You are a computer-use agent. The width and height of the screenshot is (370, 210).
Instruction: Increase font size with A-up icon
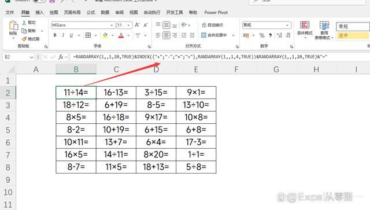point(138,25)
